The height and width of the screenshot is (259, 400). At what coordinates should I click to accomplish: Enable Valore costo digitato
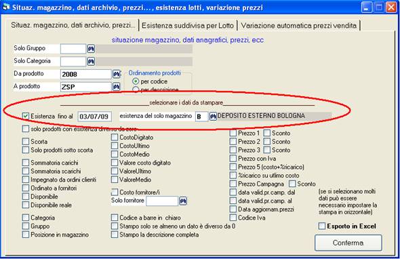115,163
